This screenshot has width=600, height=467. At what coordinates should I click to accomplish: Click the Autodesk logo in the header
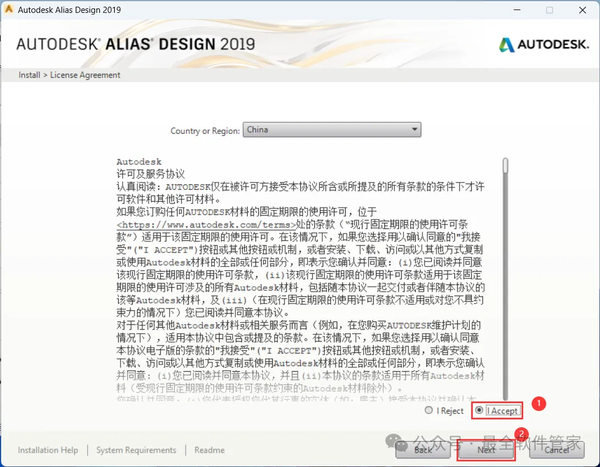[544, 44]
